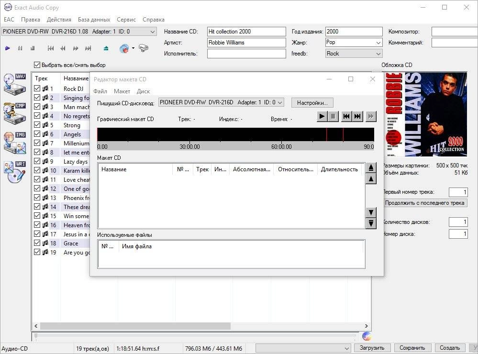Viewport: 478px width, 354px height.
Task: Uncheck track 5 Strong
Action: click(x=37, y=125)
